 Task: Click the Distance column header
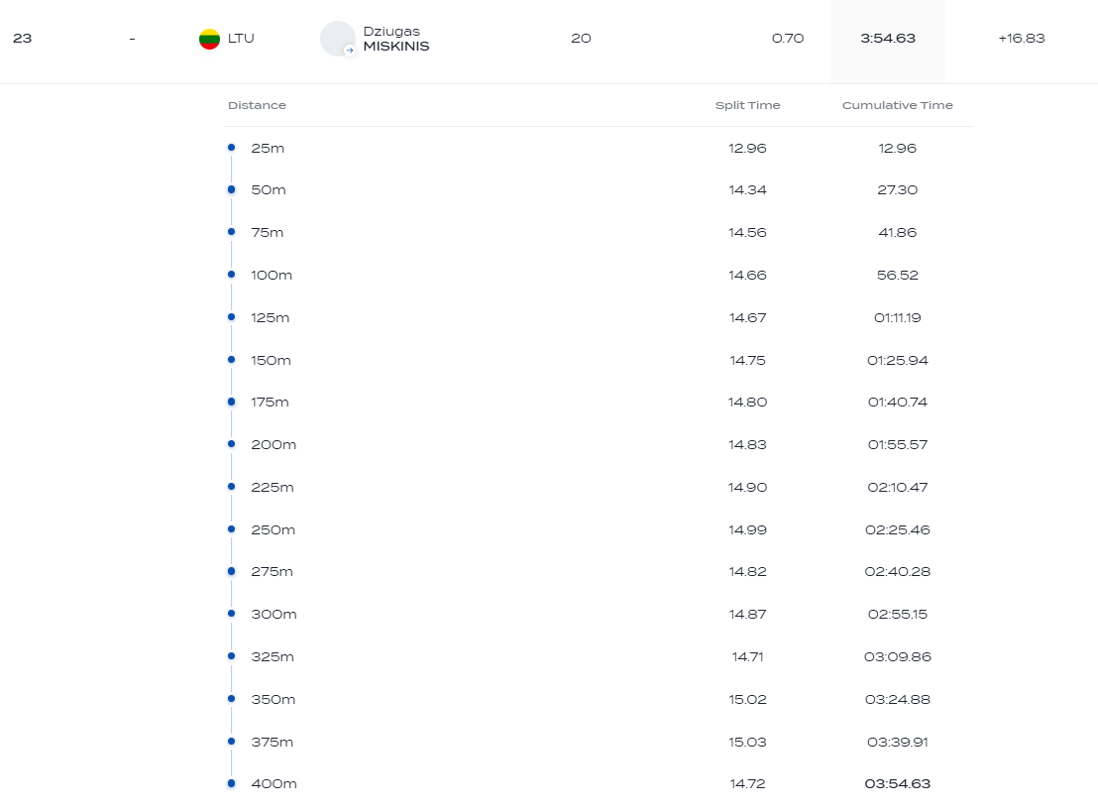[x=257, y=105]
